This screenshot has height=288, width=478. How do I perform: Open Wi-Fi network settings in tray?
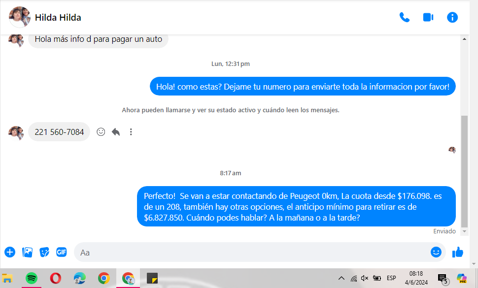[354, 278]
